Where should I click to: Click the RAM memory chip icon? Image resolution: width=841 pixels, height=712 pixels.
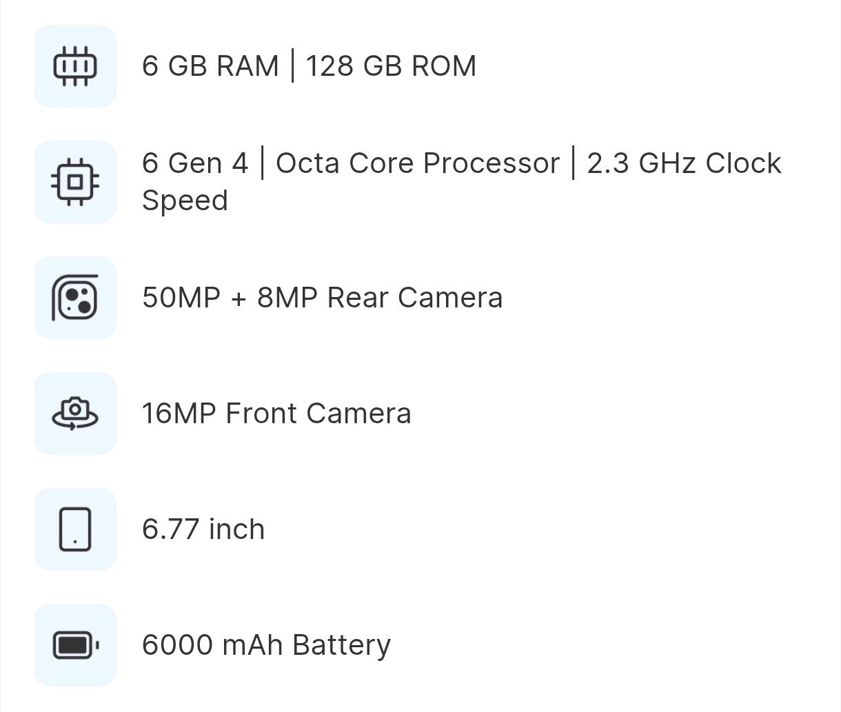75,66
